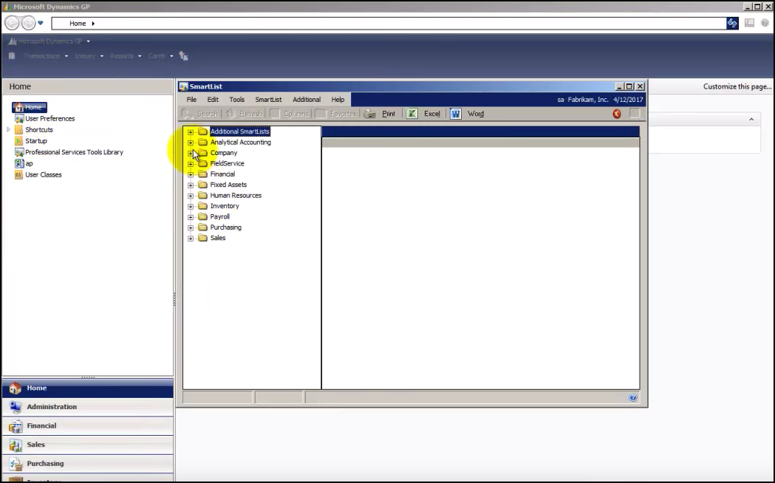Click the Home icon in navigation pane button
The width and height of the screenshot is (775, 483).
click(x=15, y=388)
